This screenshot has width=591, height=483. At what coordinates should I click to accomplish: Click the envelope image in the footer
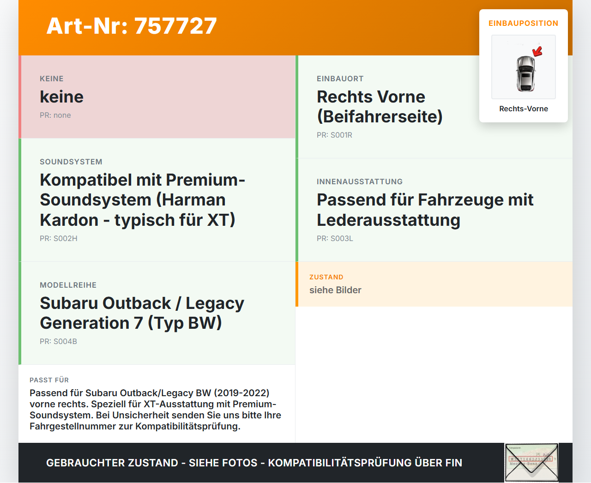531,463
